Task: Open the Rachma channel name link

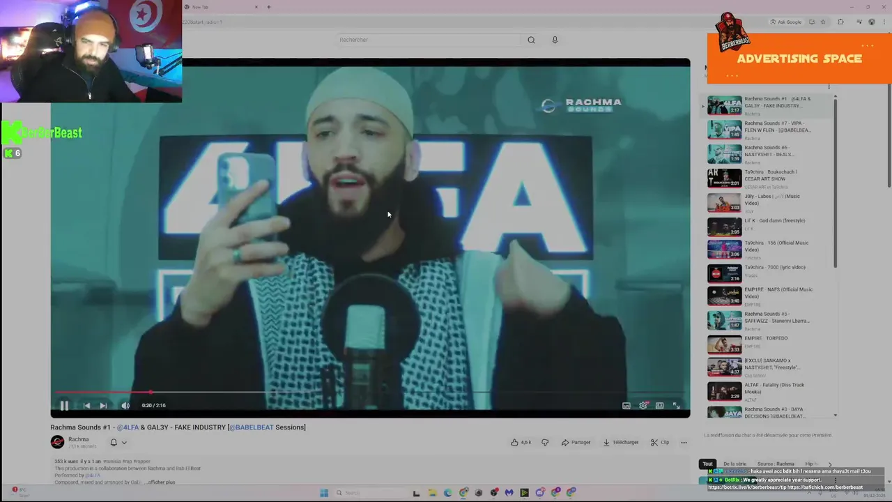Action: [78, 439]
